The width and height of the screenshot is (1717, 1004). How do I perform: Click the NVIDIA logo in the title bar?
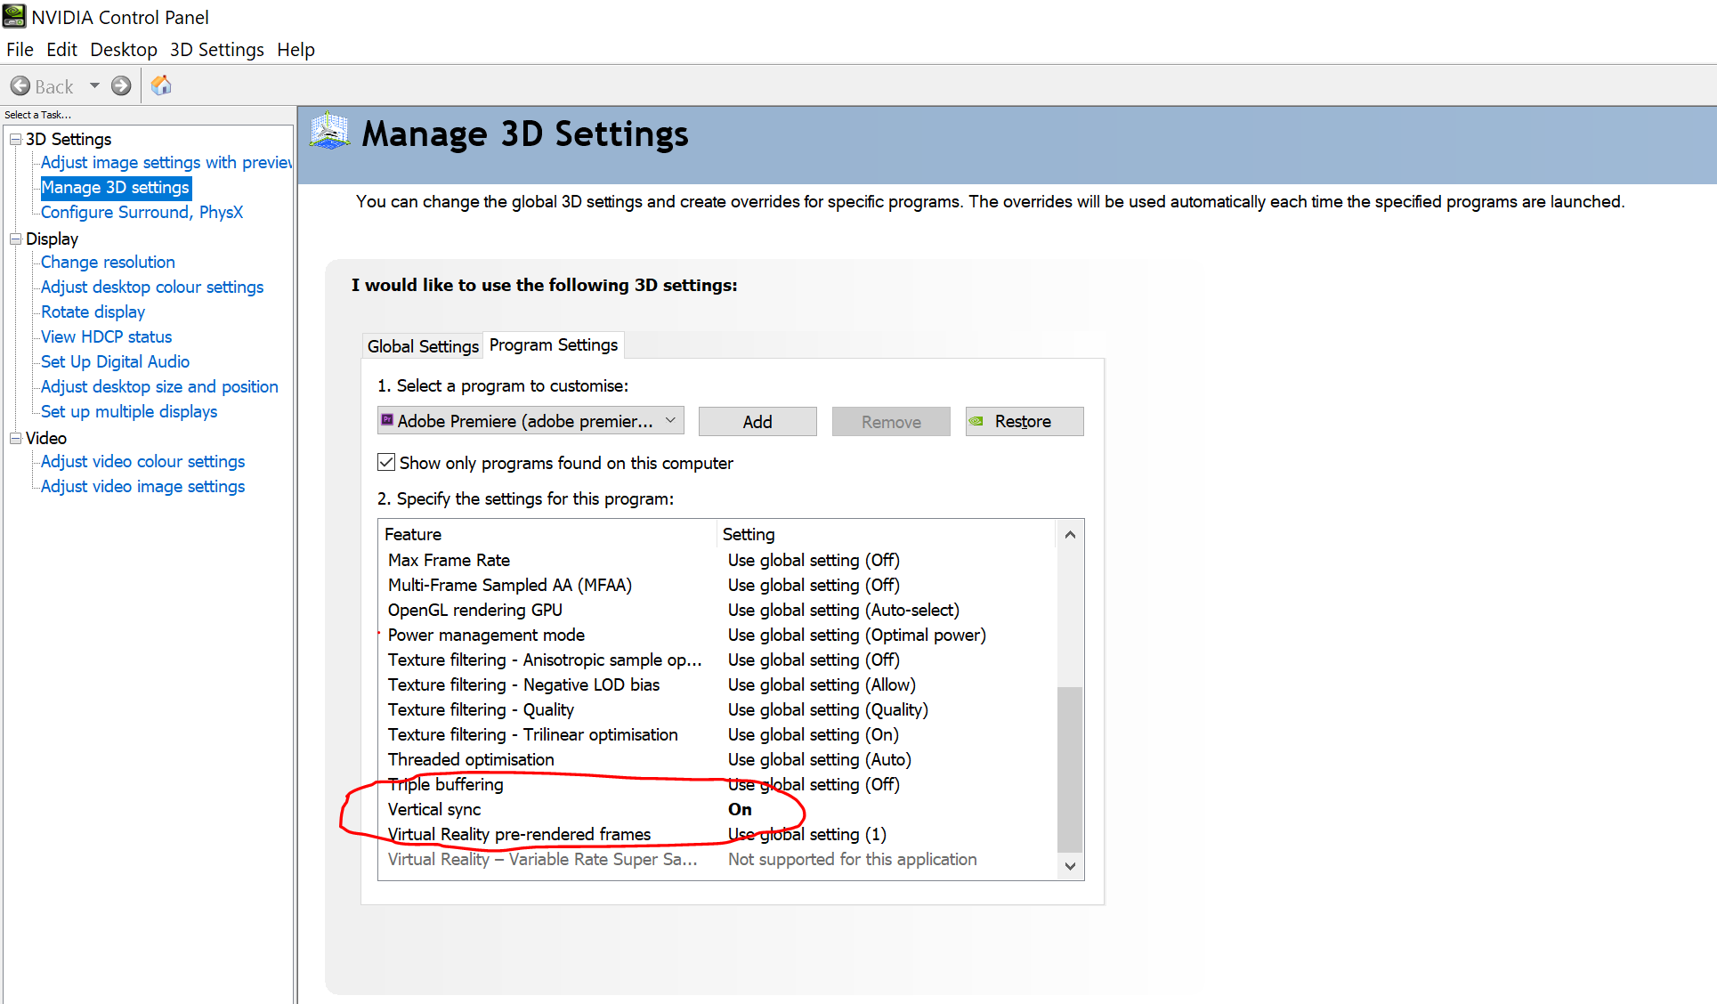coord(12,16)
